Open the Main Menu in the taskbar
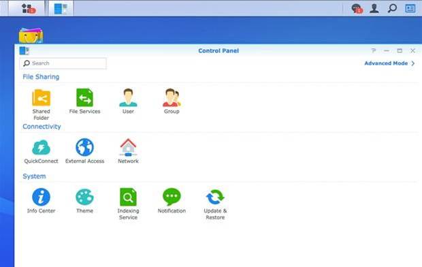Image resolution: width=422 pixels, height=267 pixels. [x=29, y=8]
